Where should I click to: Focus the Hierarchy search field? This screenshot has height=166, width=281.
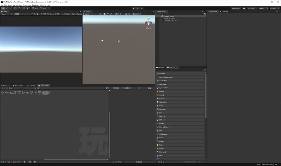[182, 14]
